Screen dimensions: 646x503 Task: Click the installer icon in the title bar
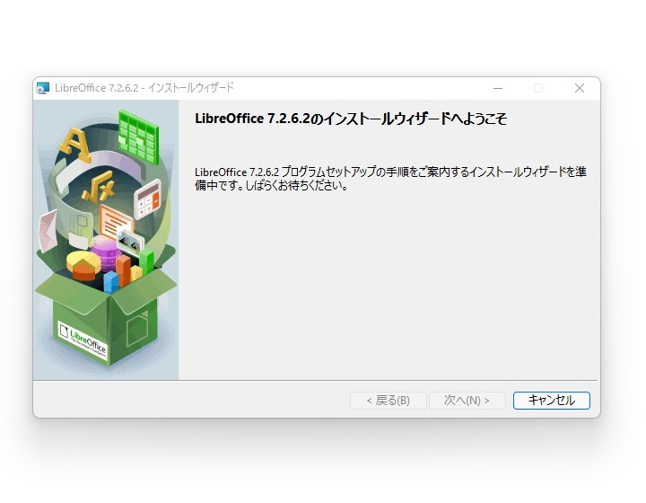(x=43, y=88)
